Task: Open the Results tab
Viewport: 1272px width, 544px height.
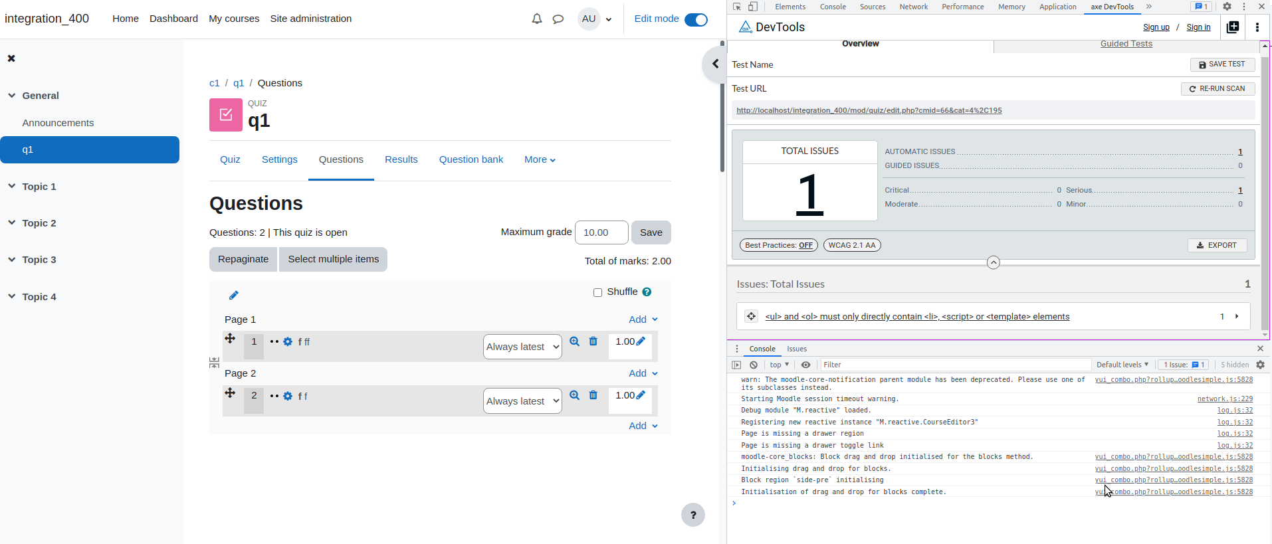Action: [x=401, y=159]
